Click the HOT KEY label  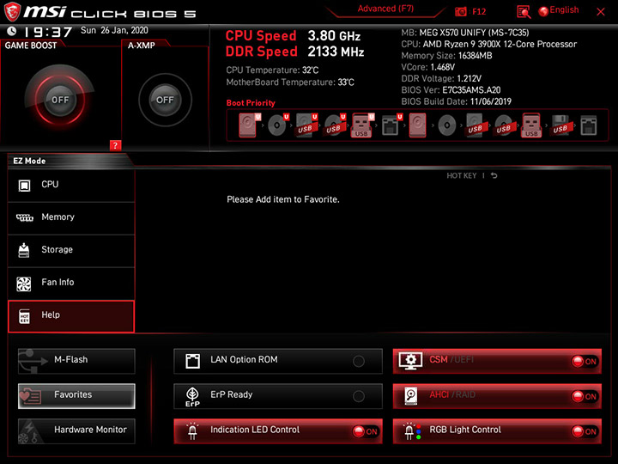click(462, 175)
